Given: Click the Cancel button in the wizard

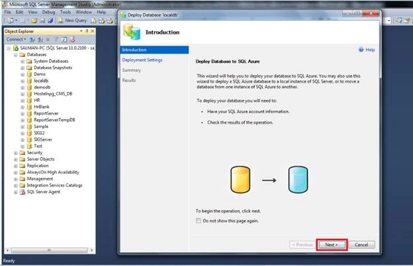Looking at the screenshot, I should [x=361, y=245].
